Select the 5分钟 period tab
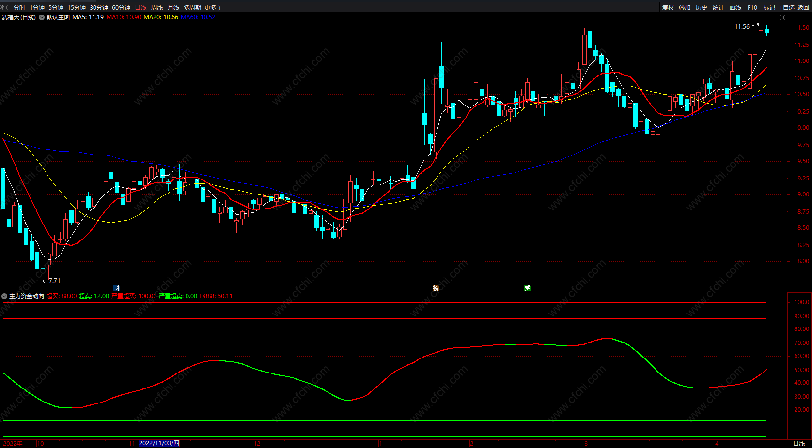The image size is (812, 448). (56, 8)
